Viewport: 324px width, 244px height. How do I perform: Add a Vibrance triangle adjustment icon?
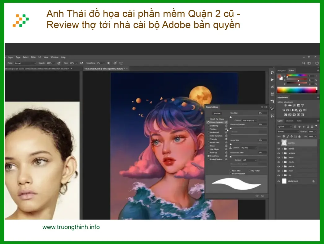pos(303,105)
